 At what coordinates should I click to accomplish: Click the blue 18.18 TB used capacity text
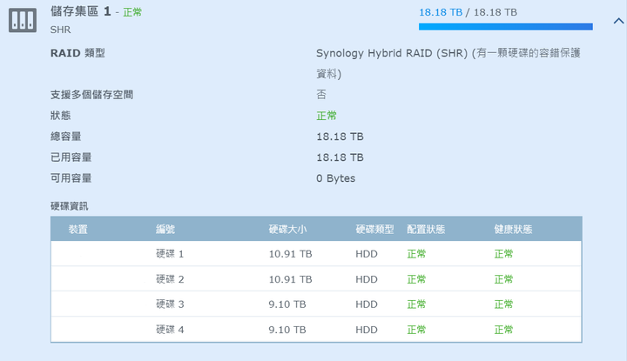pyautogui.click(x=441, y=12)
